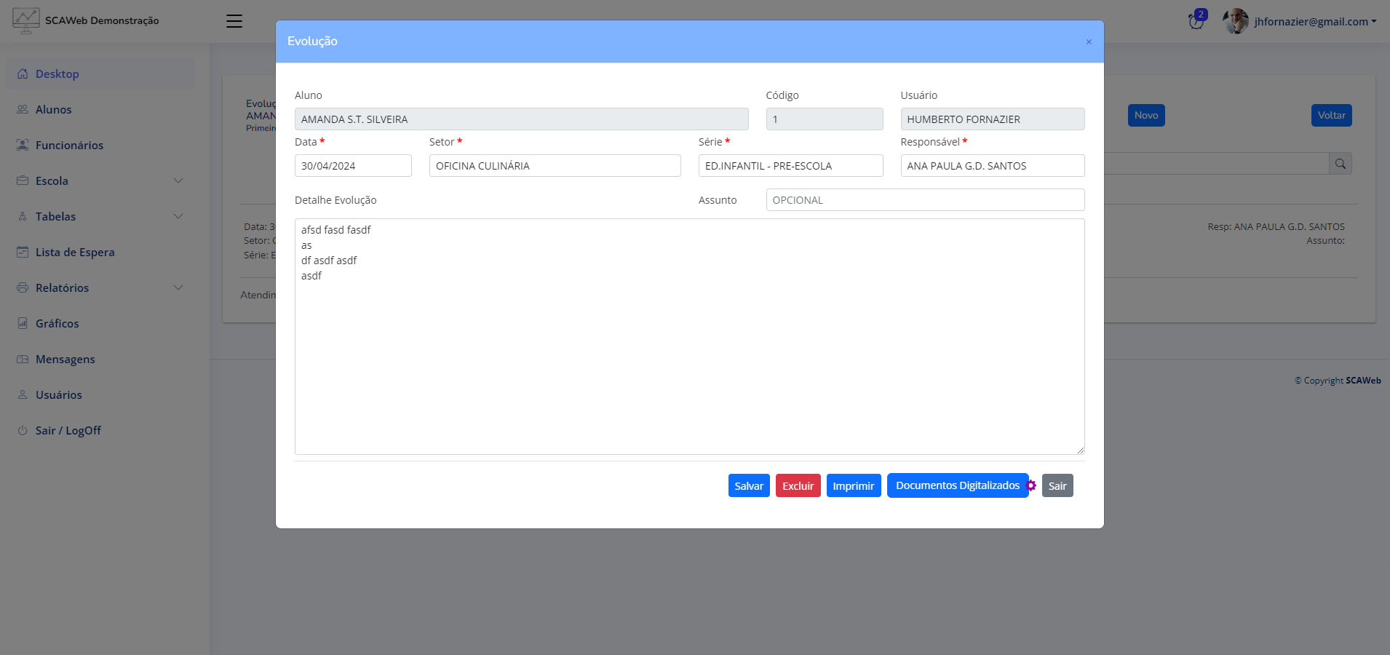Expand the Relatórios sidebar submenu
This screenshot has width=1390, height=655.
pos(178,288)
